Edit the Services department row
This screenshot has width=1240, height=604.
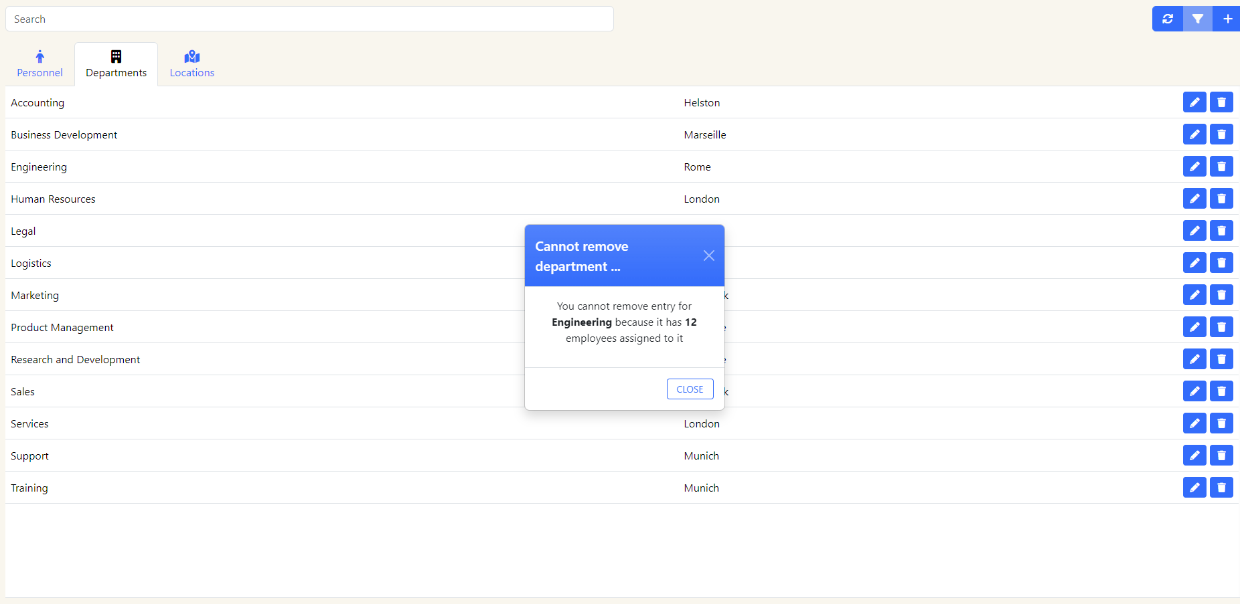[1194, 423]
